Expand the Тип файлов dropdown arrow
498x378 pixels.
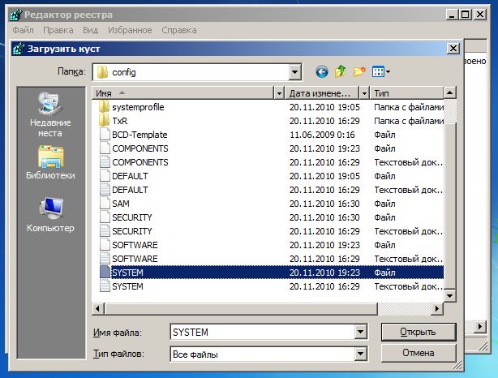(x=360, y=354)
